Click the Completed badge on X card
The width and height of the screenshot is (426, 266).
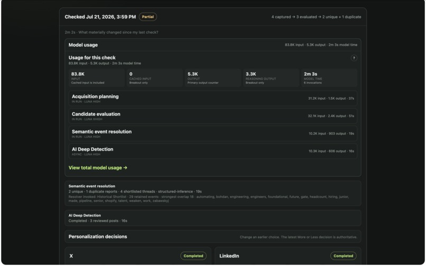tap(193, 256)
